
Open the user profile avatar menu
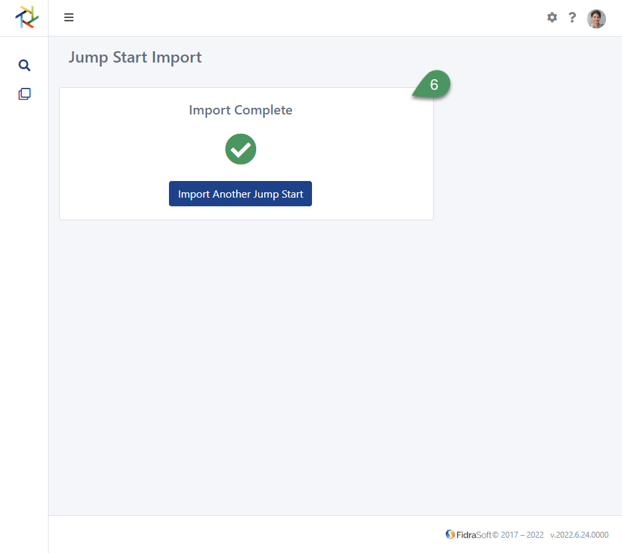coord(596,19)
